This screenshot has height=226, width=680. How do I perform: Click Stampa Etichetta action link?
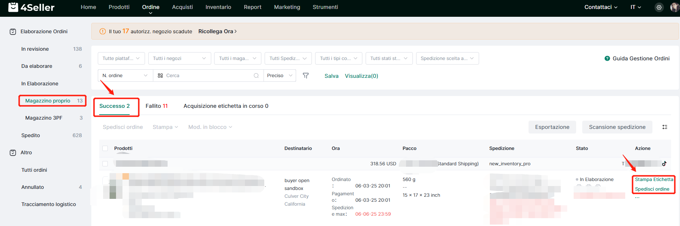click(654, 180)
